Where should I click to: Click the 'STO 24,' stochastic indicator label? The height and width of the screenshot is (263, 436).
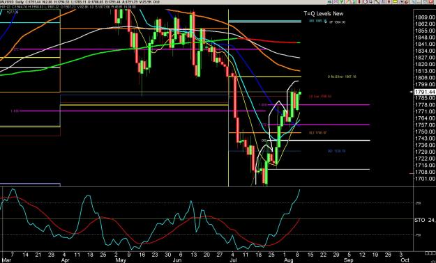tap(425, 220)
